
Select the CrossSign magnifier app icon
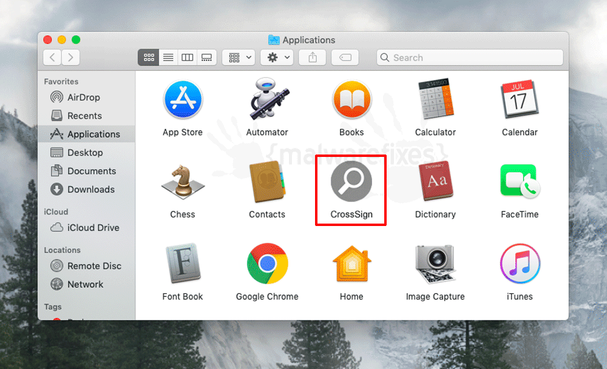(x=351, y=182)
